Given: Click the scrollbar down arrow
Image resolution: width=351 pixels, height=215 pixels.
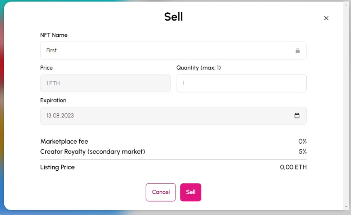Looking at the screenshot, I should click(x=346, y=207).
